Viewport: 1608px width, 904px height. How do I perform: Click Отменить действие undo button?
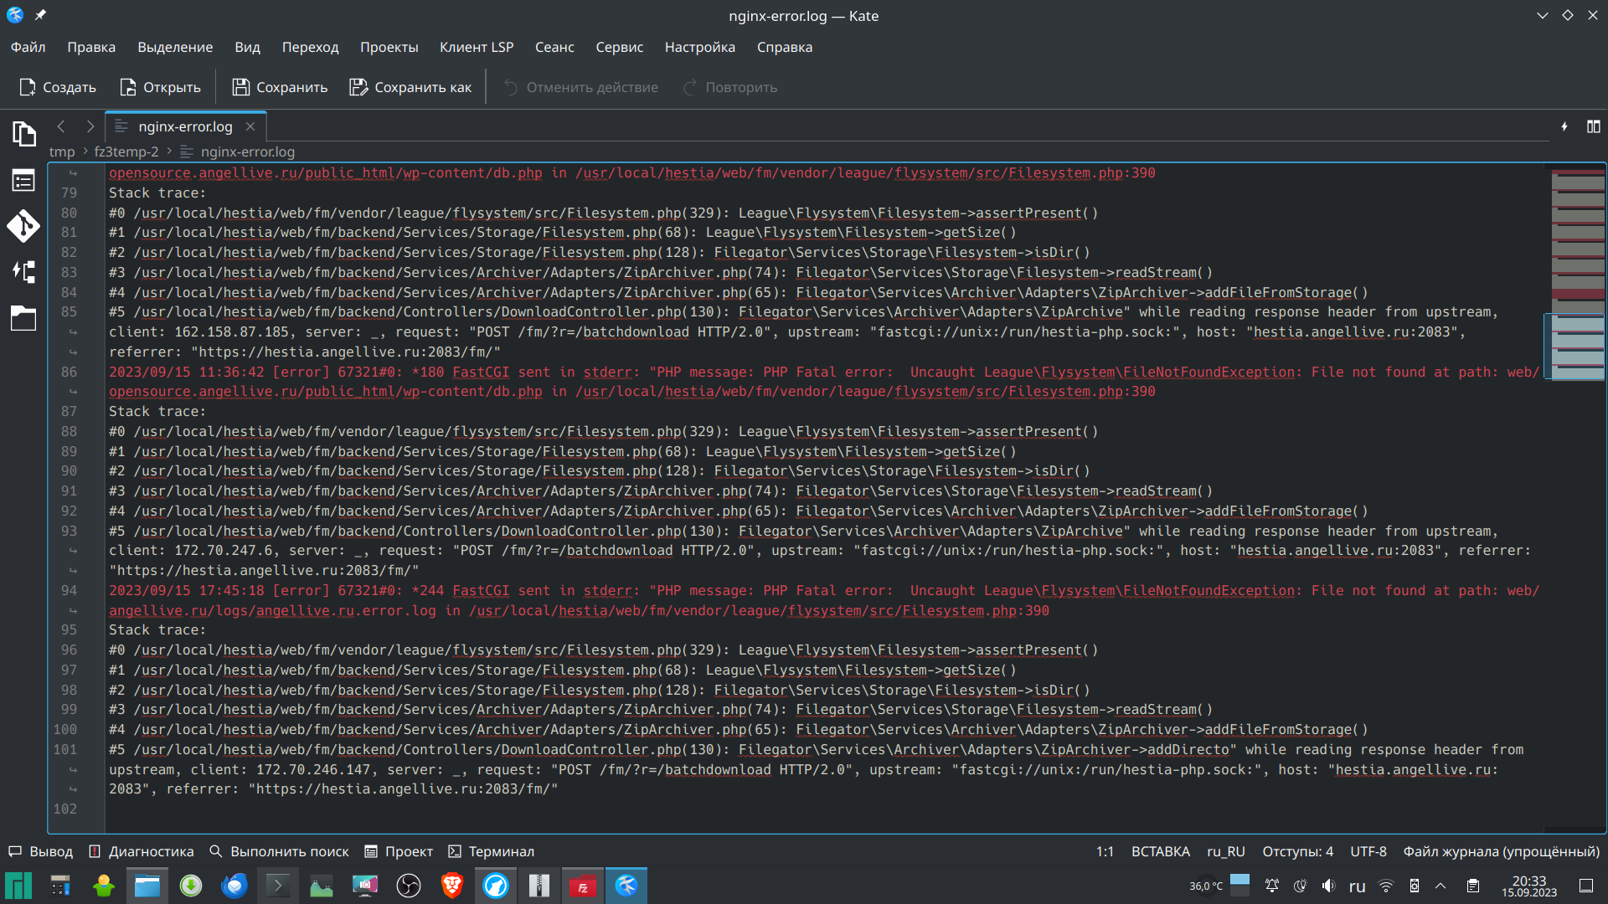click(580, 87)
